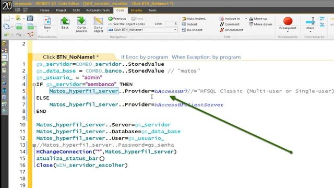
Task: Click the previous checkmark icon beside Mark
Action: click(322, 19)
